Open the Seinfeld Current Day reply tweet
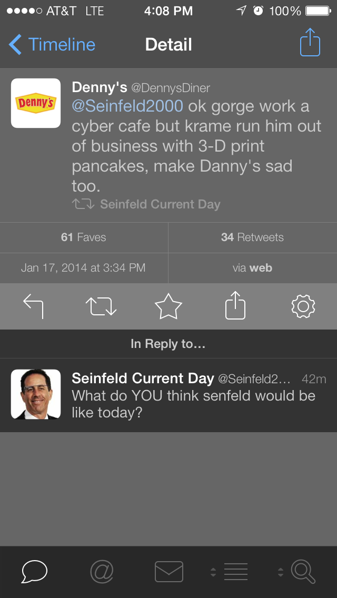Viewport: 337px width, 598px height. tap(195, 395)
